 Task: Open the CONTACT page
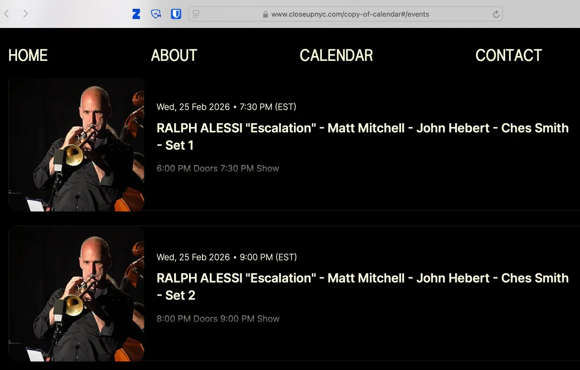click(x=508, y=56)
